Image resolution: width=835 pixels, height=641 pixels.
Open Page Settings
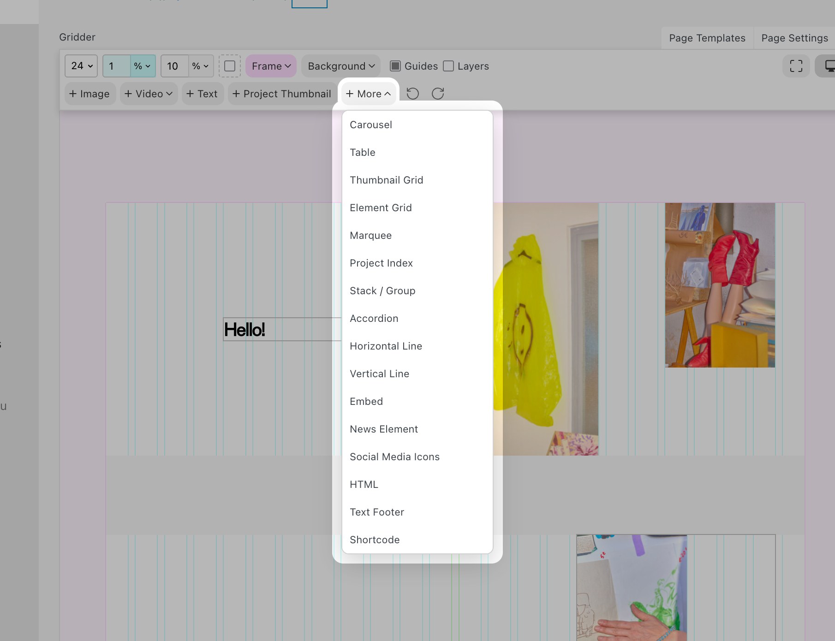coord(794,38)
